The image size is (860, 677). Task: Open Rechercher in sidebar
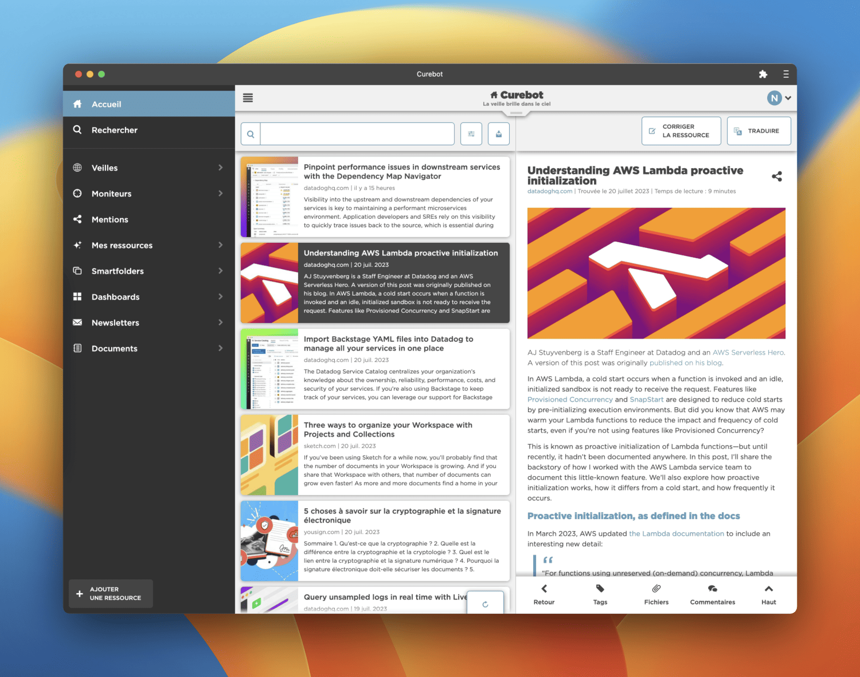149,130
